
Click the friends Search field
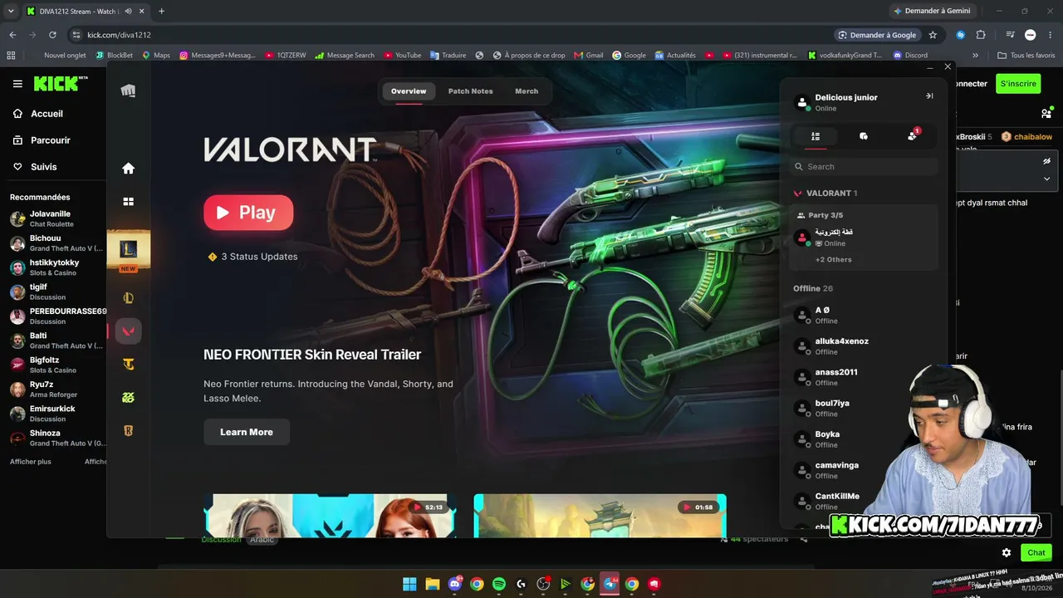864,167
